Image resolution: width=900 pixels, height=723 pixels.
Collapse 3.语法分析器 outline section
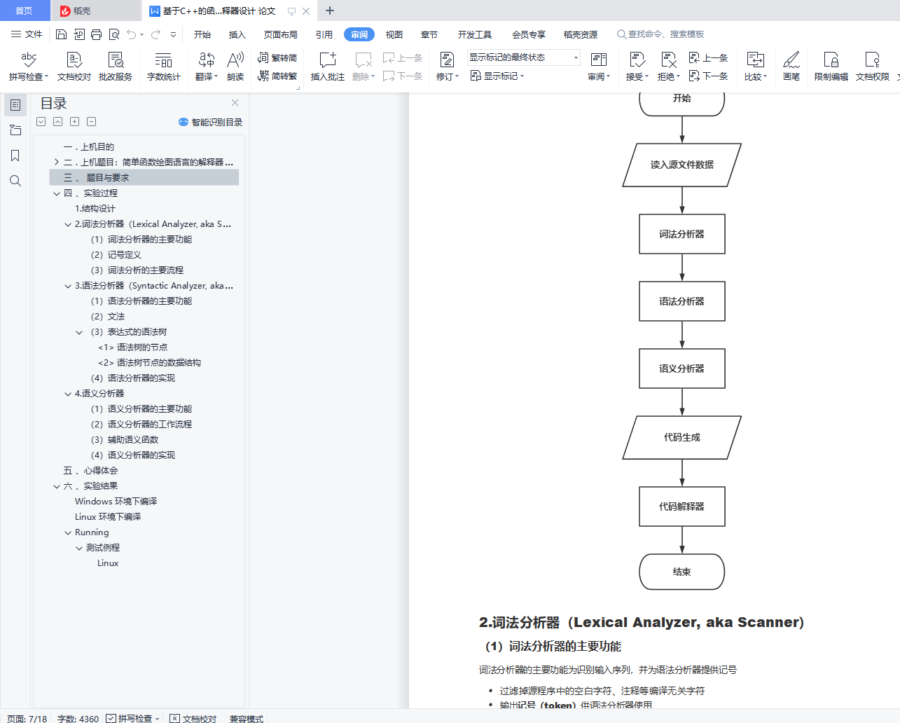pos(68,286)
